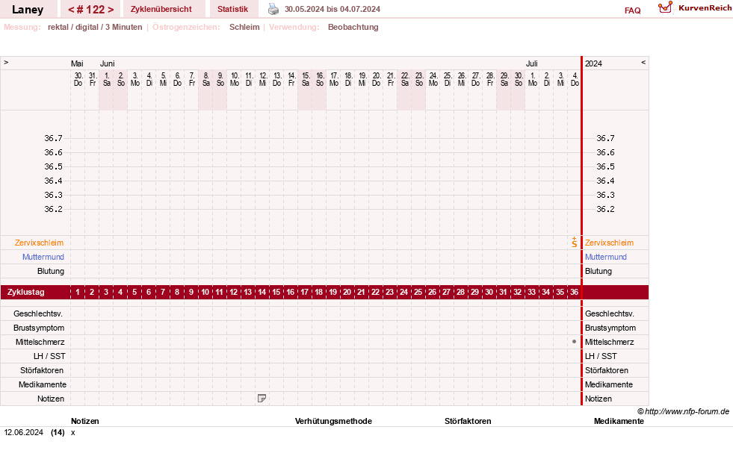The image size is (733, 465).
Task: Select cycle day 25 in Zyklustag row
Action: 418,292
